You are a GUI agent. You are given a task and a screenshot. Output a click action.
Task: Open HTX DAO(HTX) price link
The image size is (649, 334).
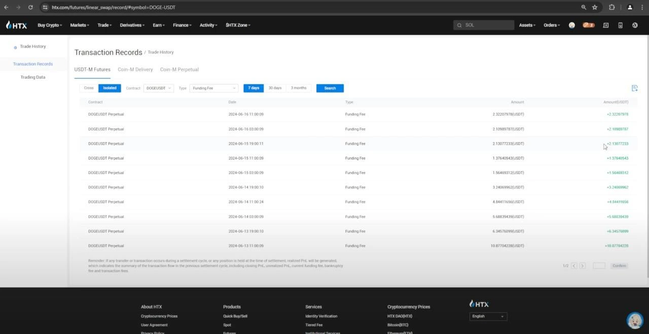pos(400,316)
